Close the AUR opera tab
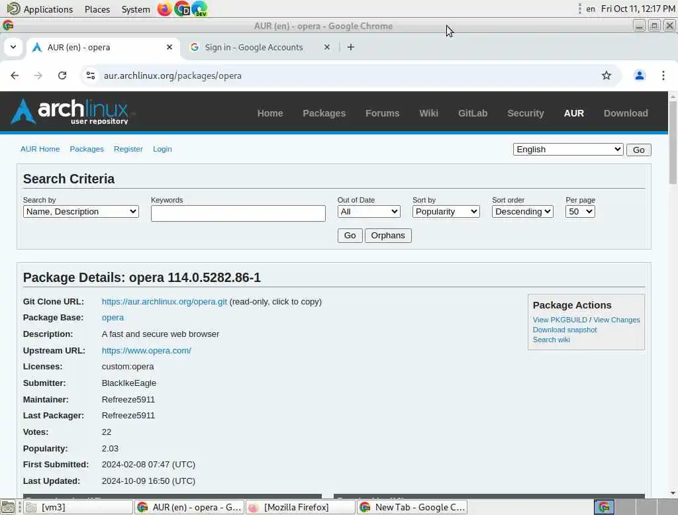Viewport: 678px width, 515px height. coord(169,47)
